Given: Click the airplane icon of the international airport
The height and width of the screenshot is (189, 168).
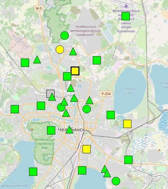Looking at the screenshot, I should (126, 5).
